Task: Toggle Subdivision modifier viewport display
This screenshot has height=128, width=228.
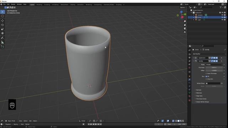Action: pos(214,58)
